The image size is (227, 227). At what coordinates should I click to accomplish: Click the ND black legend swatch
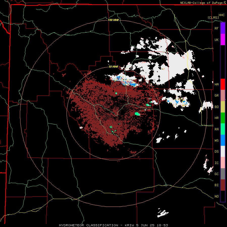[223, 196]
